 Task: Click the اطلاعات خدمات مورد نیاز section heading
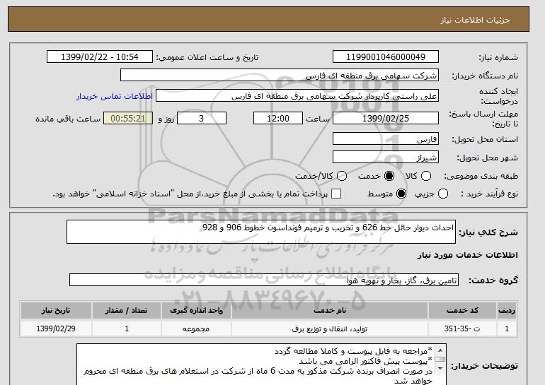(467, 255)
